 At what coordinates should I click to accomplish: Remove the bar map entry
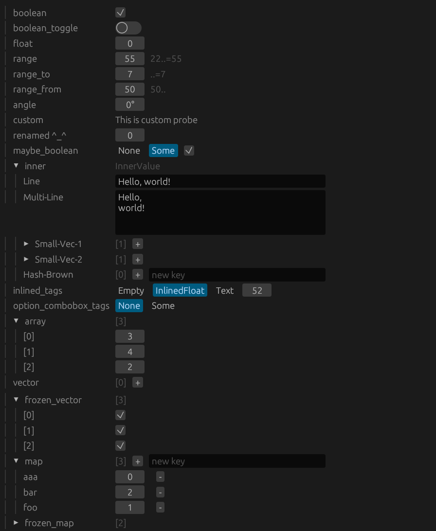(x=160, y=492)
